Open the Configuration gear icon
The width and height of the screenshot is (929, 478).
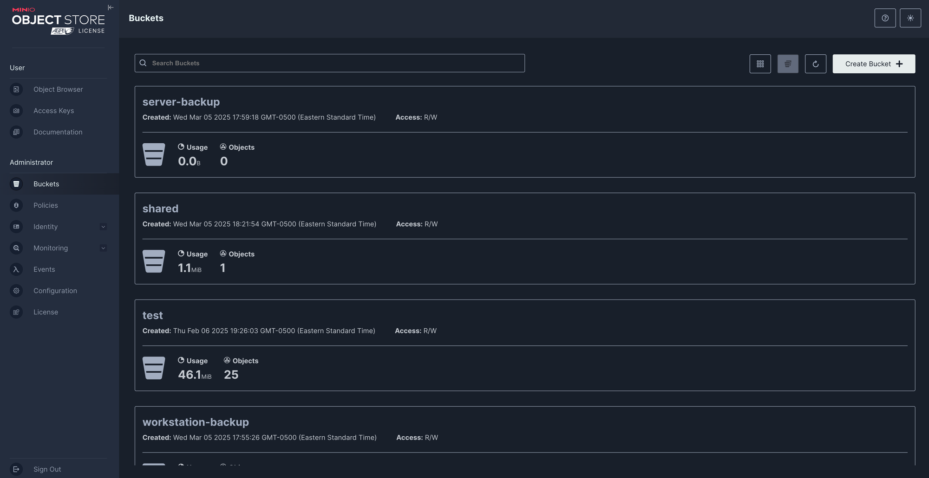(16, 290)
